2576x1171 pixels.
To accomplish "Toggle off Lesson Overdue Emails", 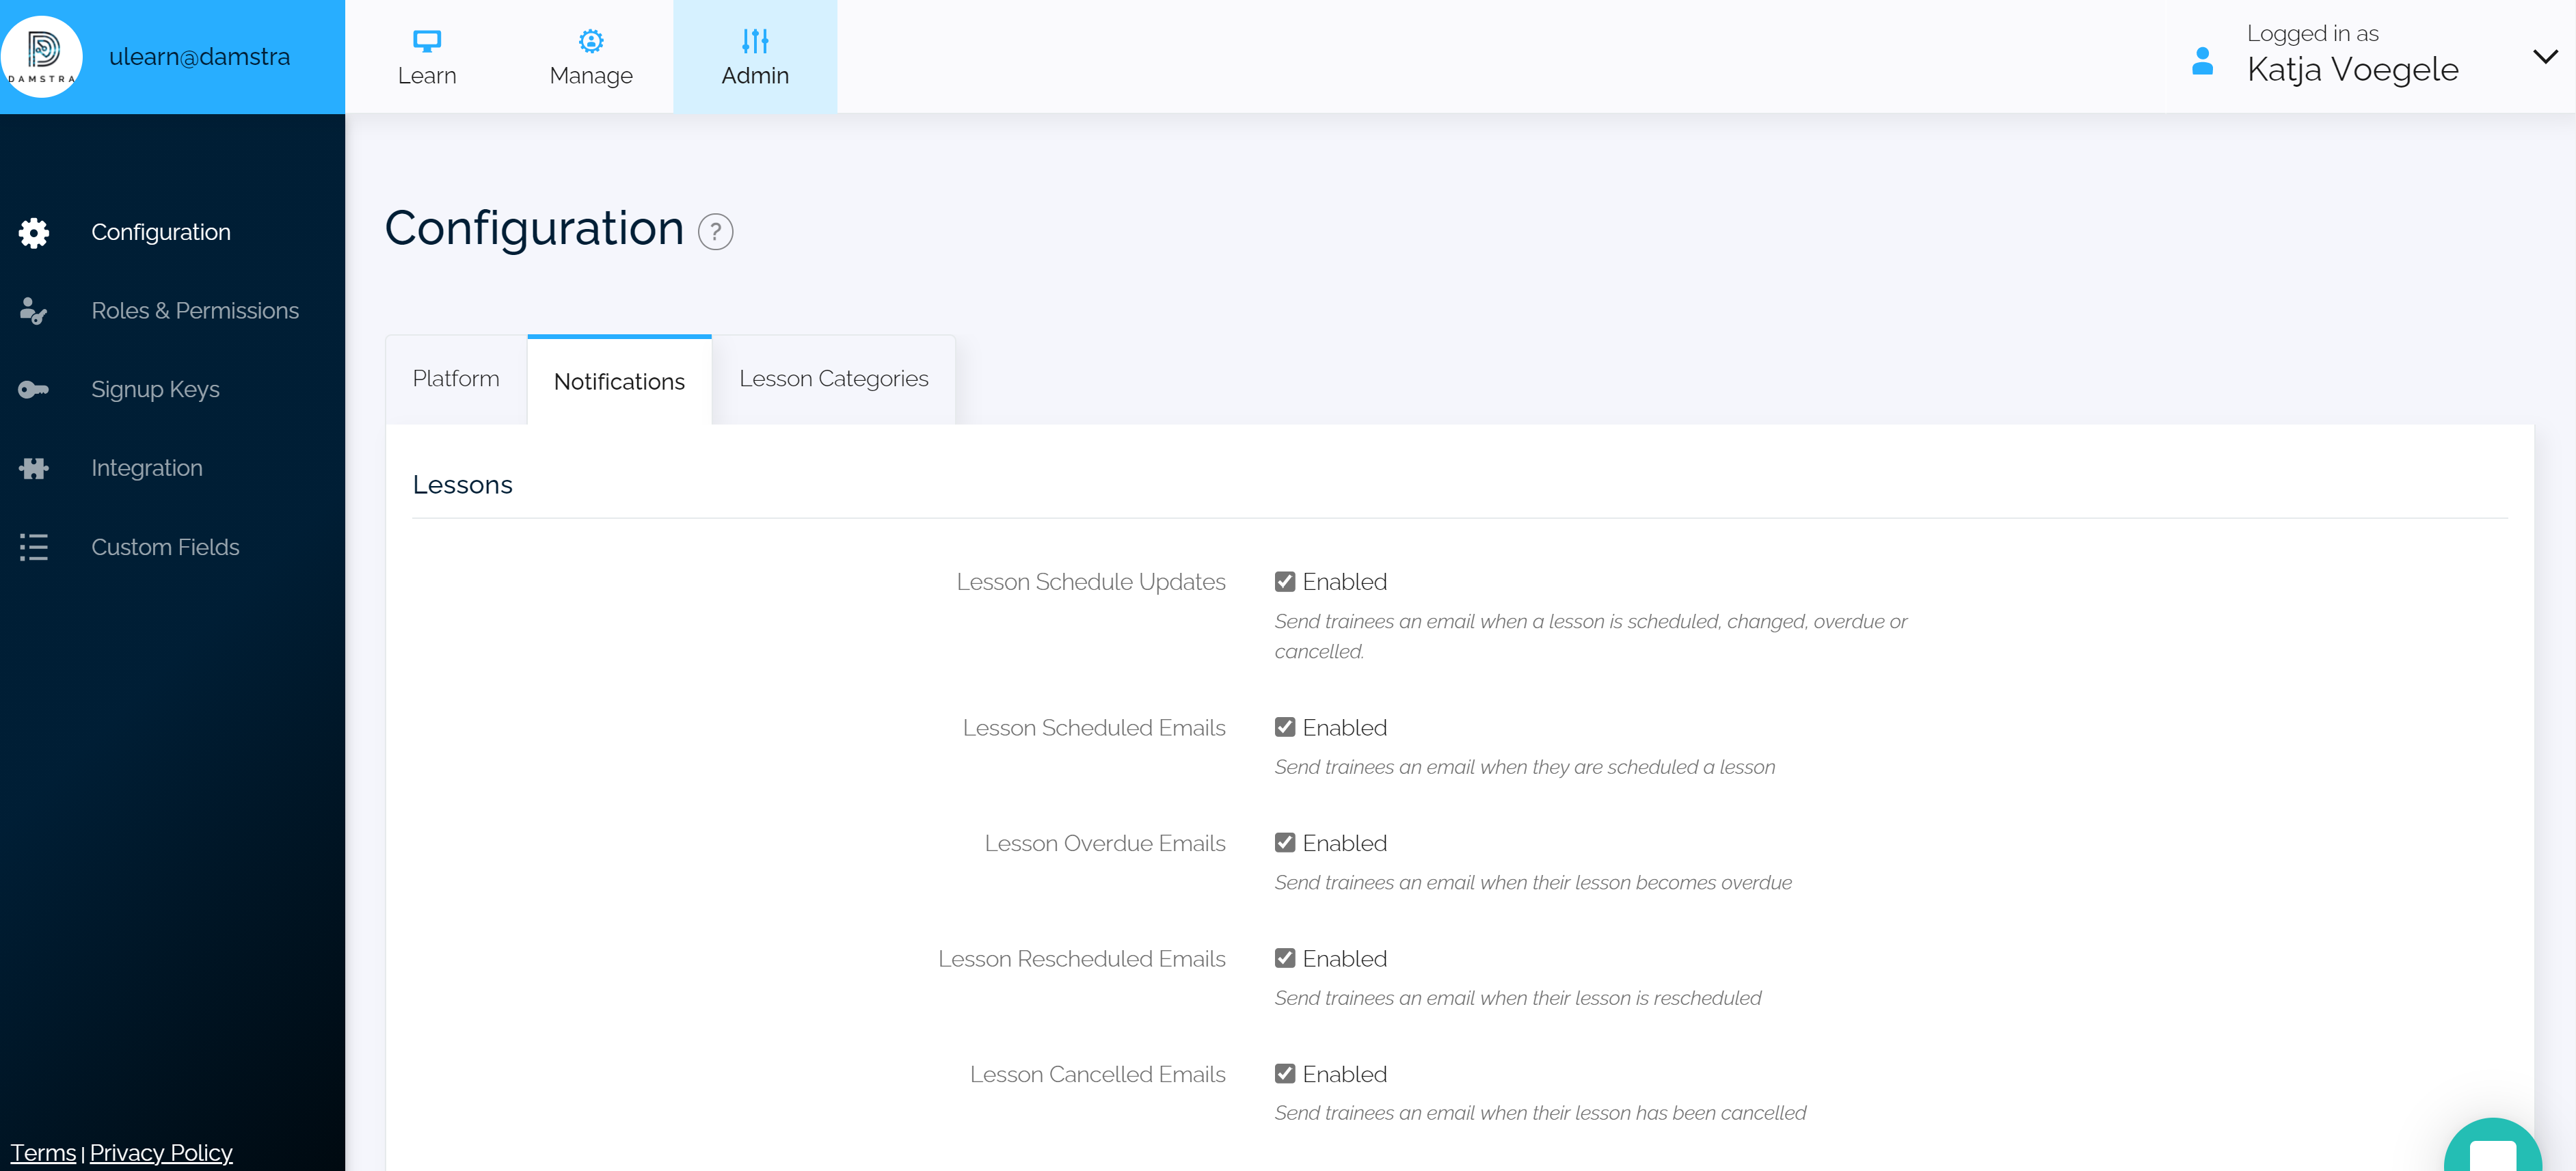I will [x=1285, y=843].
